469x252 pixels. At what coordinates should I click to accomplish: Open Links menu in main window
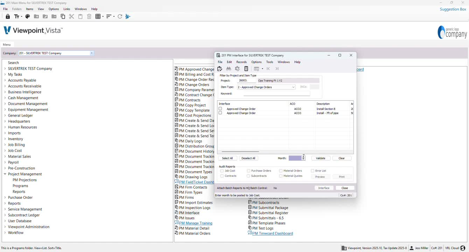(x=66, y=9)
